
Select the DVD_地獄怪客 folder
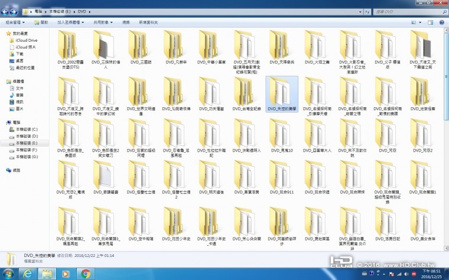point(422,94)
